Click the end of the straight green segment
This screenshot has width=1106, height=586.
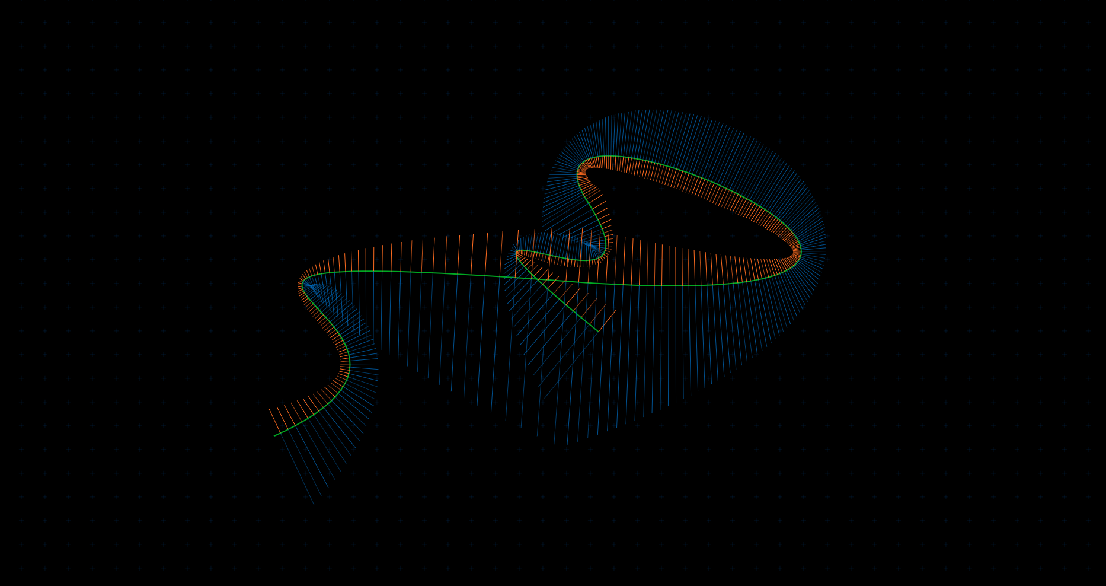click(x=597, y=331)
